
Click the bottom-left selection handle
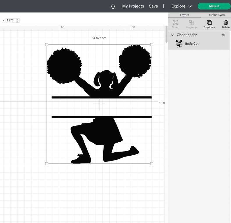pyautogui.click(x=47, y=163)
